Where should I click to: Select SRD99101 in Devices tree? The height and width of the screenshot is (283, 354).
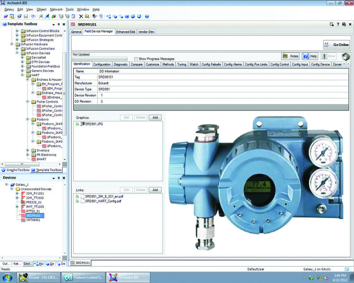click(x=35, y=216)
